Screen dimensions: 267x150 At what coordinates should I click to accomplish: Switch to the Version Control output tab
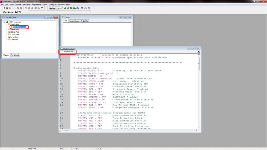click(x=74, y=21)
